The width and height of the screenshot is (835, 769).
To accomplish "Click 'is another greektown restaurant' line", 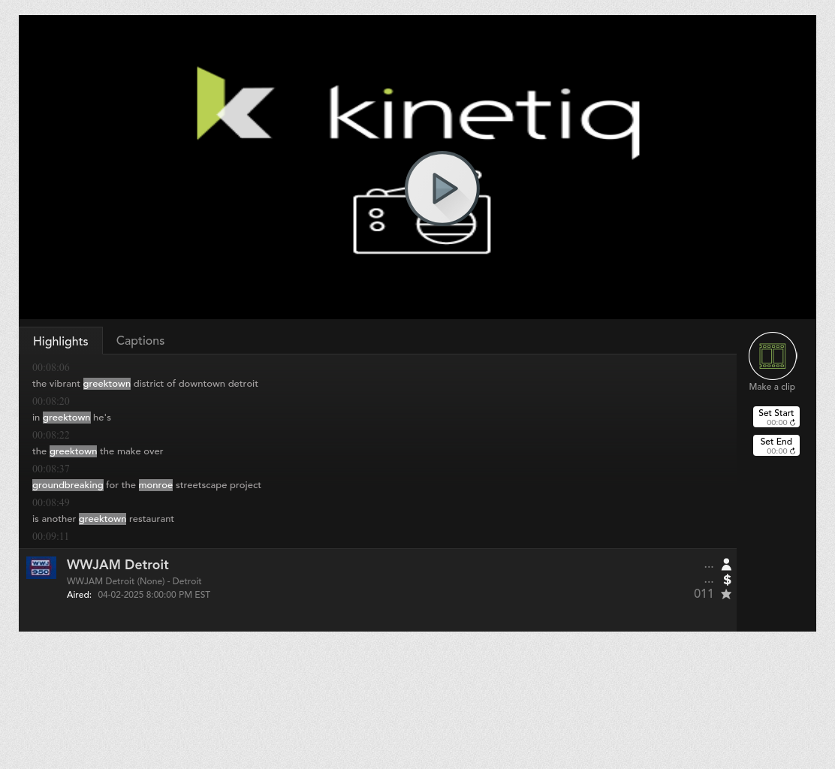I will 103,519.
